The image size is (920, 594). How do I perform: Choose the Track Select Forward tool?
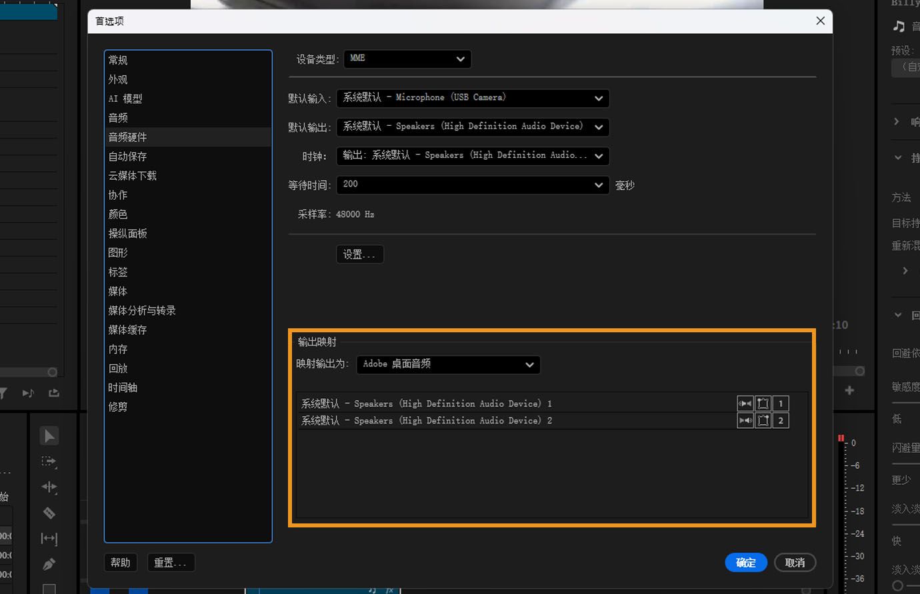click(49, 461)
